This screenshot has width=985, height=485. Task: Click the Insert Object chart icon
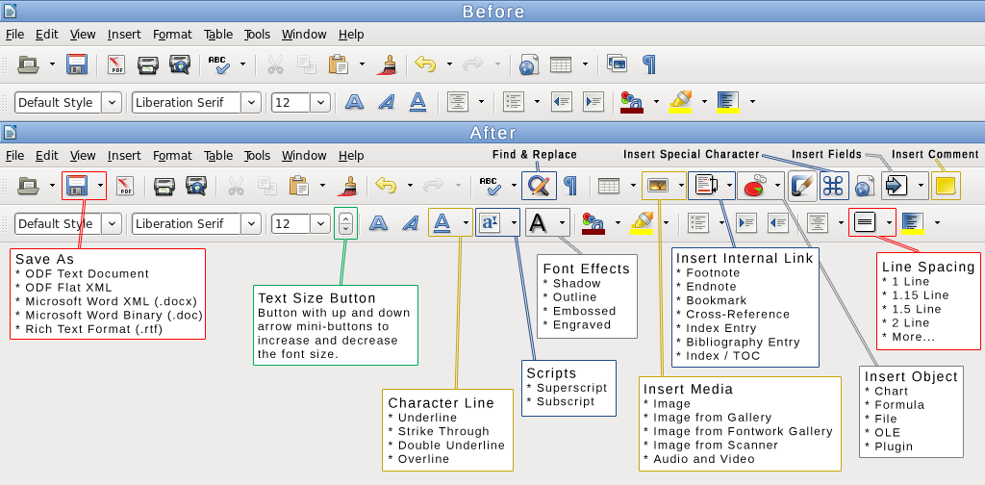coord(754,185)
